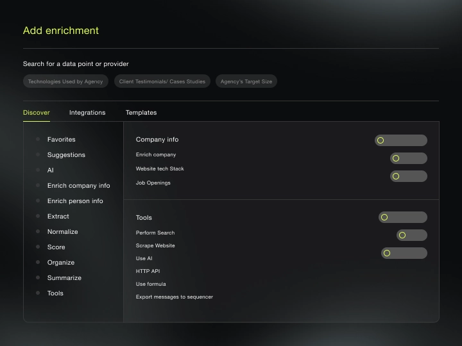Click the Search for a data point field
Viewport: 462px width, 346px height.
tap(76, 64)
